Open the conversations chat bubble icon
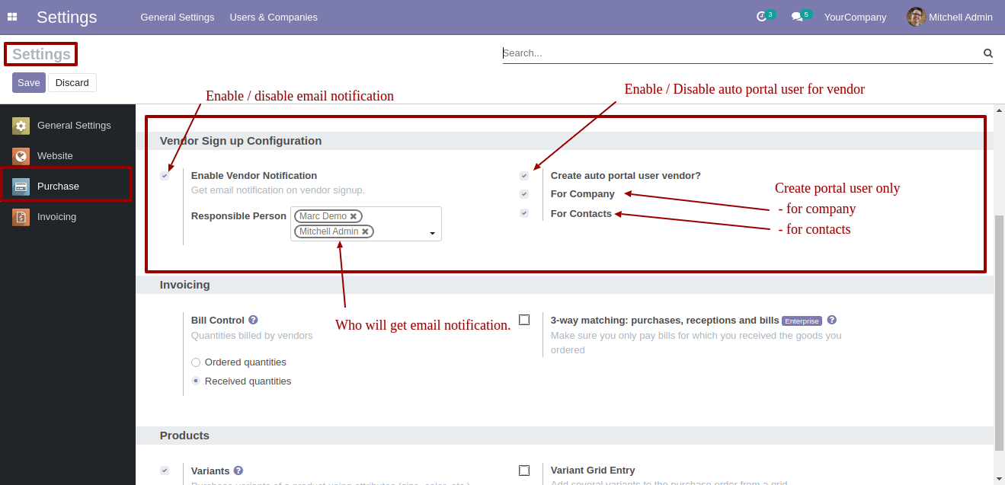The width and height of the screenshot is (1005, 485). 797,17
